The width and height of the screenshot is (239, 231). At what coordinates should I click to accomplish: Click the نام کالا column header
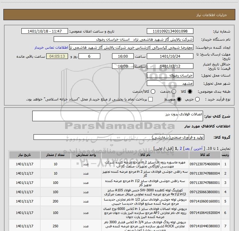pos(145,155)
